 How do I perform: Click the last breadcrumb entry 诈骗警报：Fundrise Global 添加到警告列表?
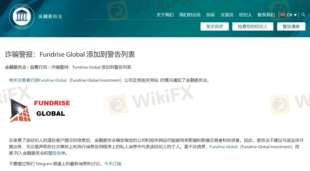[x=91, y=67]
